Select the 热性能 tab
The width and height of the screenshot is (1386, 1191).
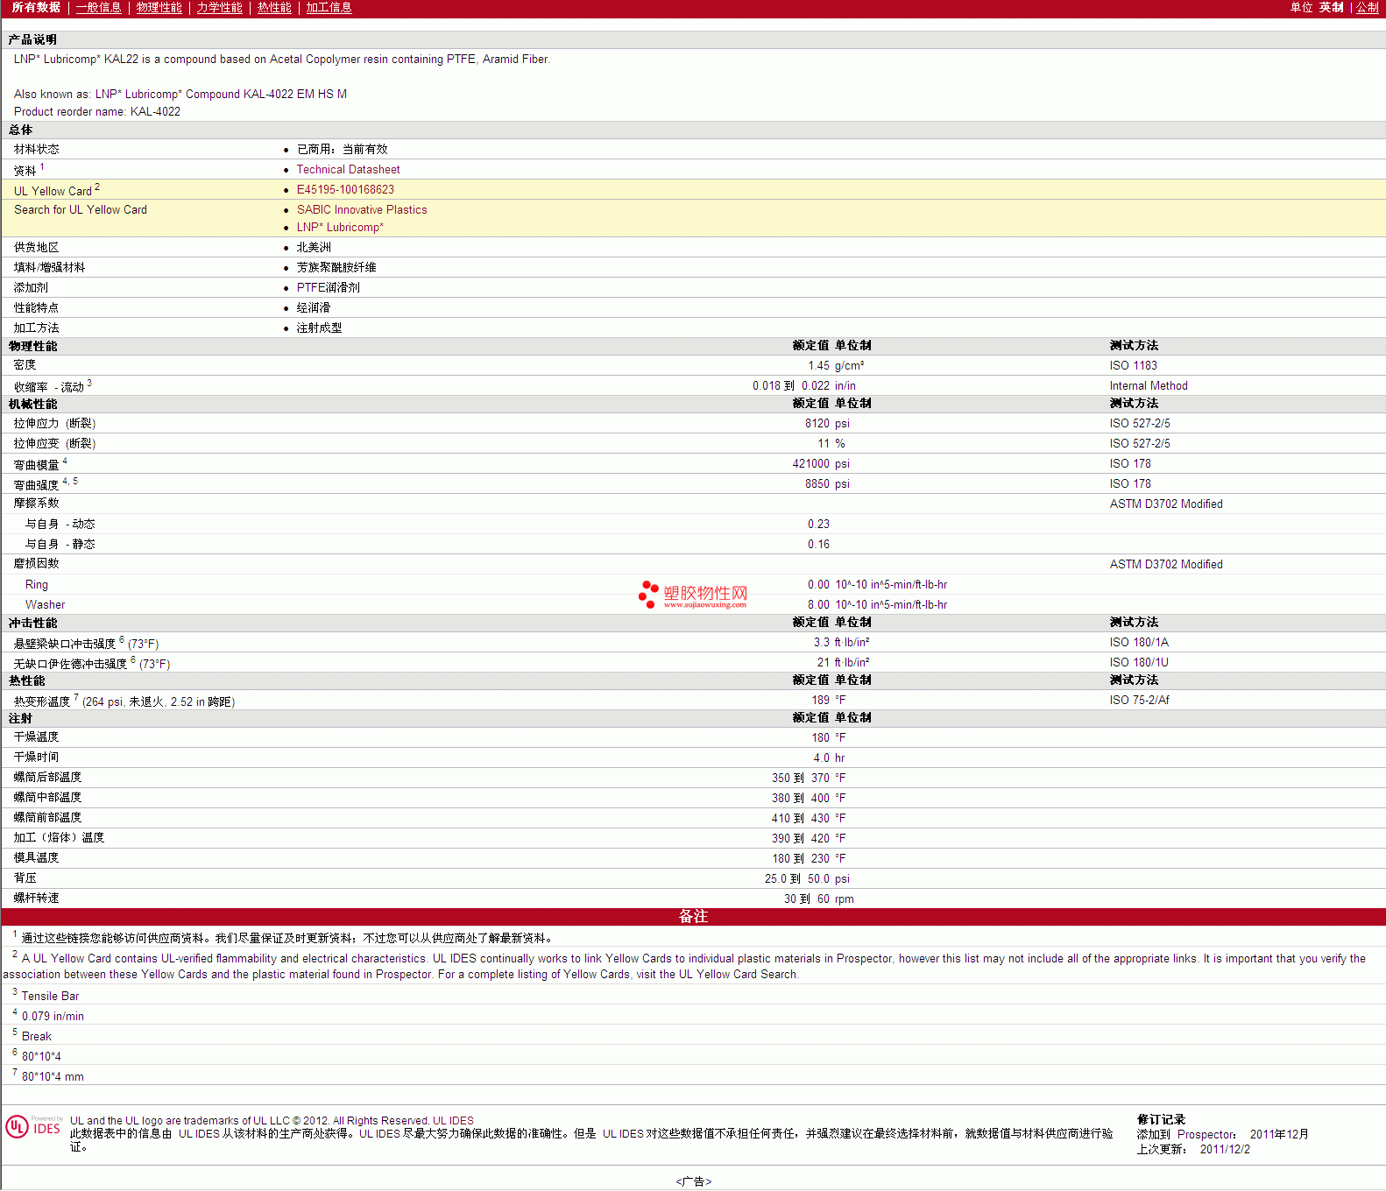tap(274, 8)
